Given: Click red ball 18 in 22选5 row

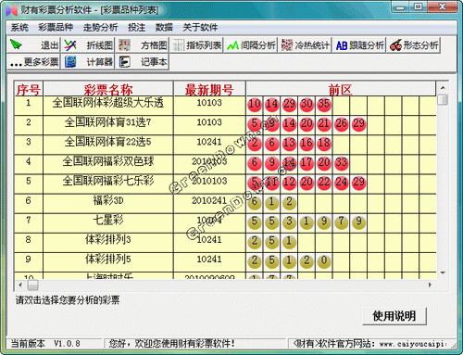Looking at the screenshot, I should [324, 144].
